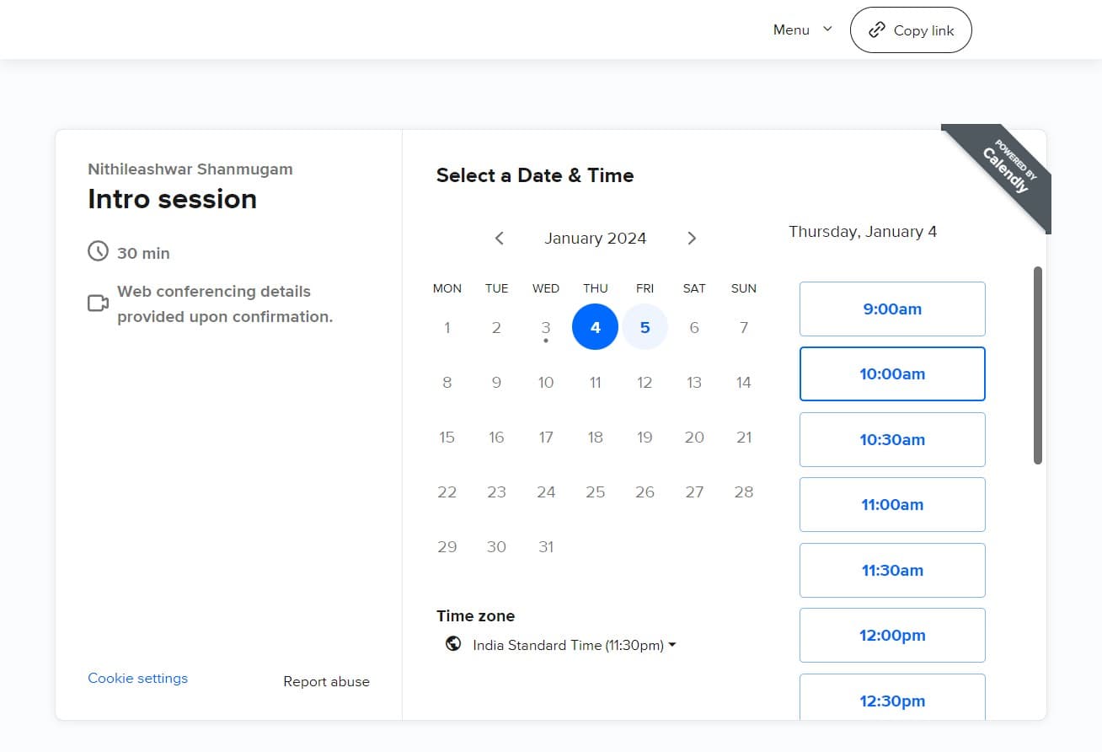Click the Report abuse link
The width and height of the screenshot is (1102, 752).
click(326, 681)
